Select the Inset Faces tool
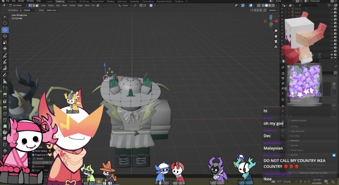 (x=5, y=101)
